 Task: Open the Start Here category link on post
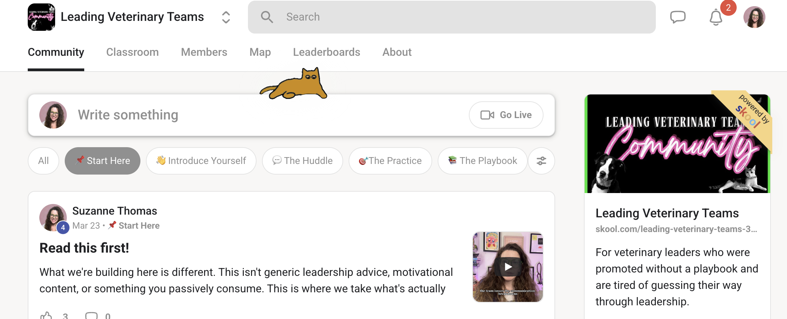click(x=134, y=226)
